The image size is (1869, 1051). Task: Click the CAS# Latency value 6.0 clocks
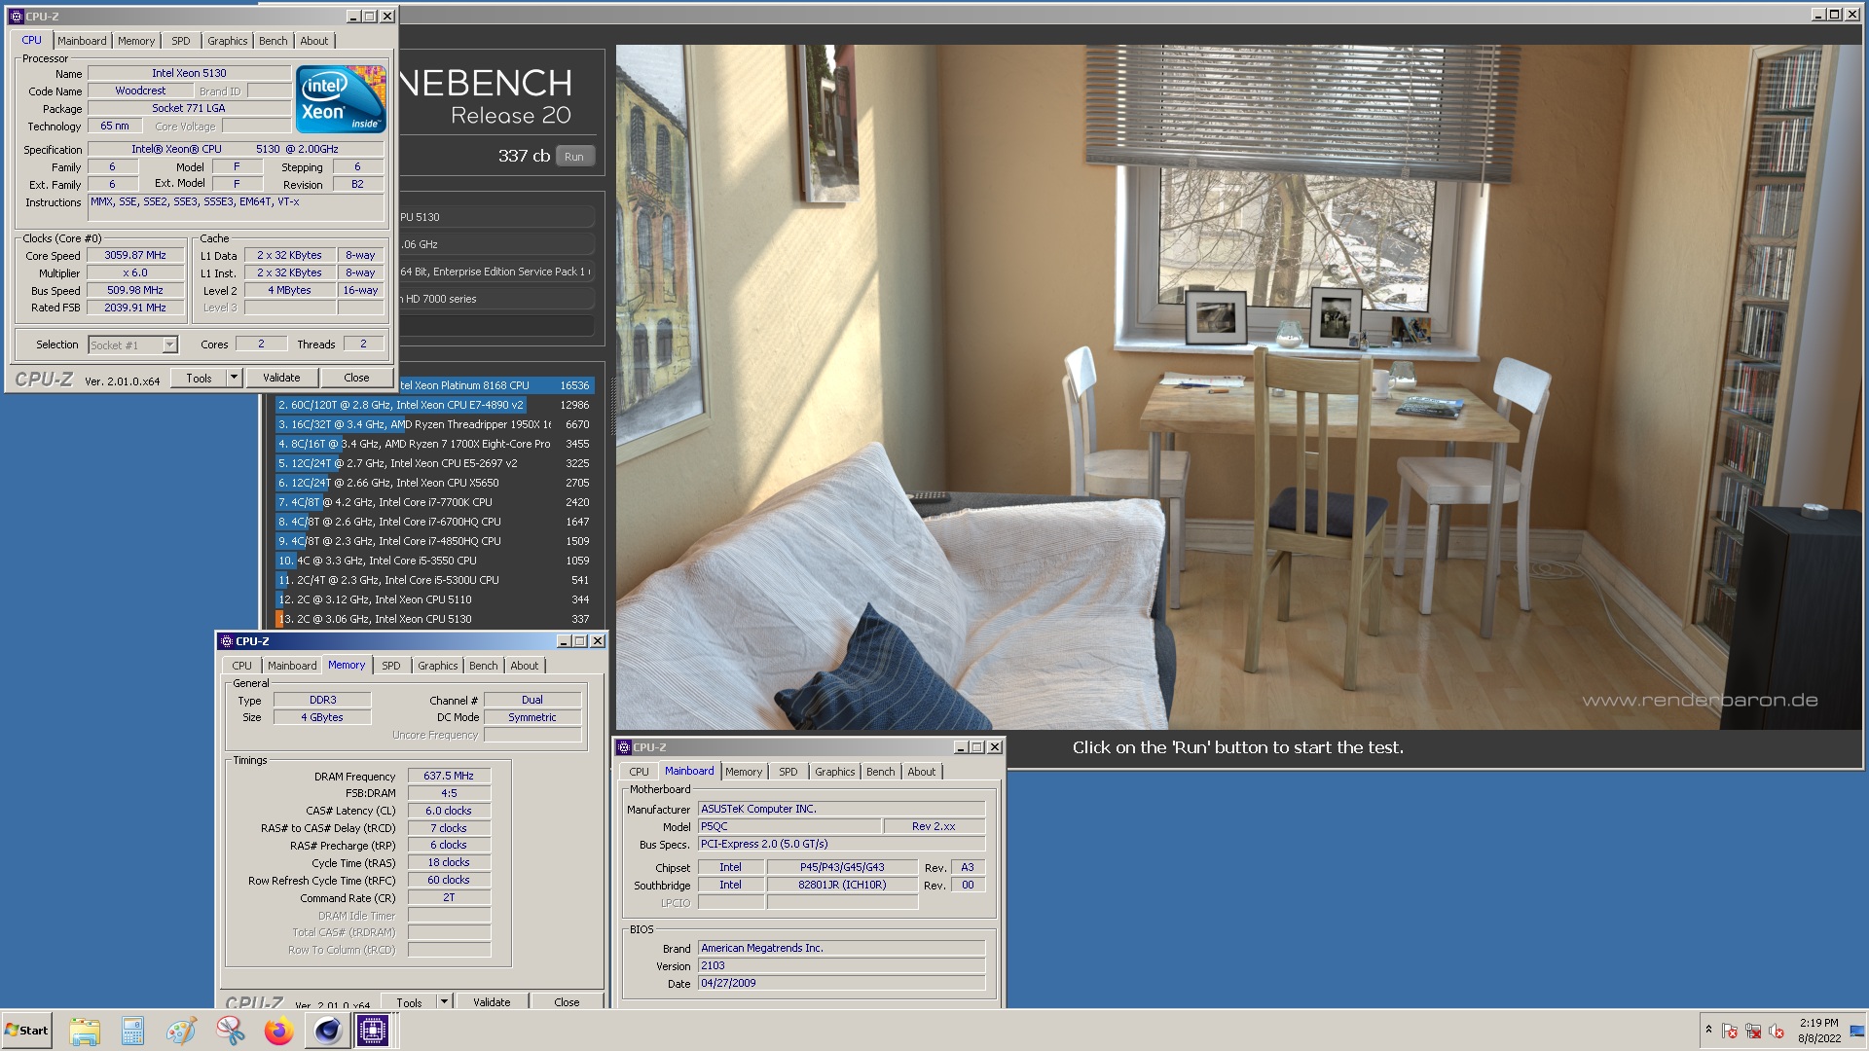(449, 811)
